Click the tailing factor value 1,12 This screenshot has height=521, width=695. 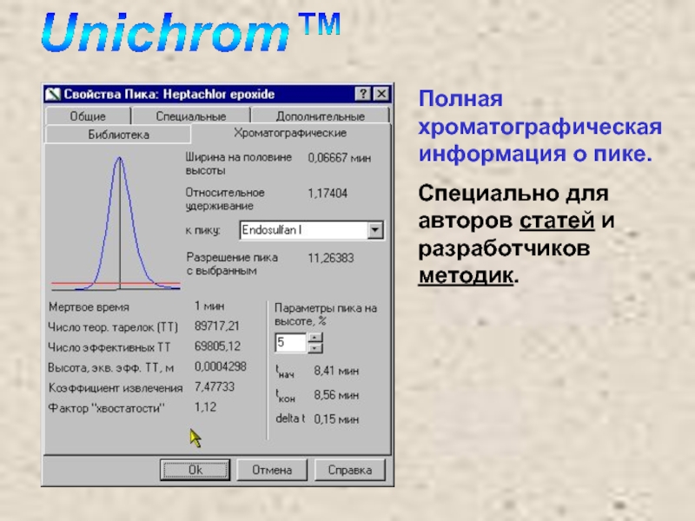click(205, 406)
